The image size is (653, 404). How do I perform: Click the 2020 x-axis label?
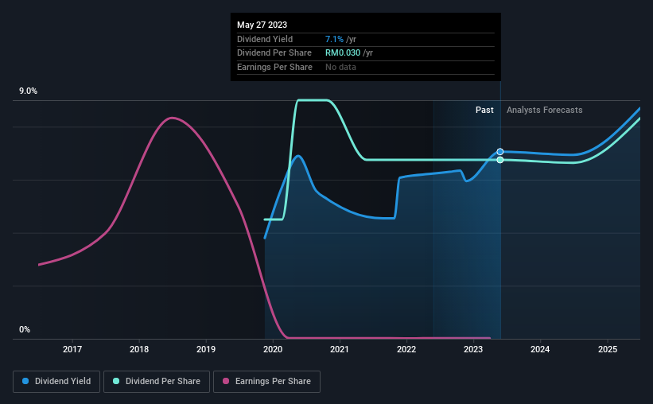273,349
